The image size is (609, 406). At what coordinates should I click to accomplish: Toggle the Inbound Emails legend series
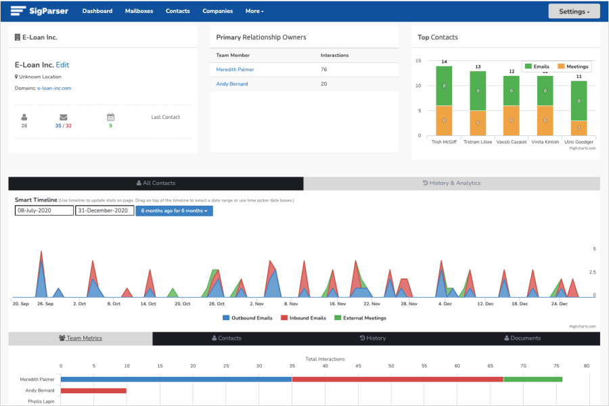(x=303, y=318)
